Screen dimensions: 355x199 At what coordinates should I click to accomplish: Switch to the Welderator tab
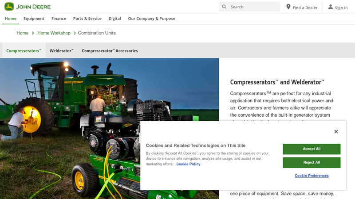pyautogui.click(x=61, y=51)
